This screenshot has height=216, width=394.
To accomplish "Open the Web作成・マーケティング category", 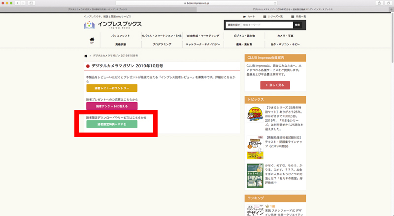I will click(x=203, y=36).
